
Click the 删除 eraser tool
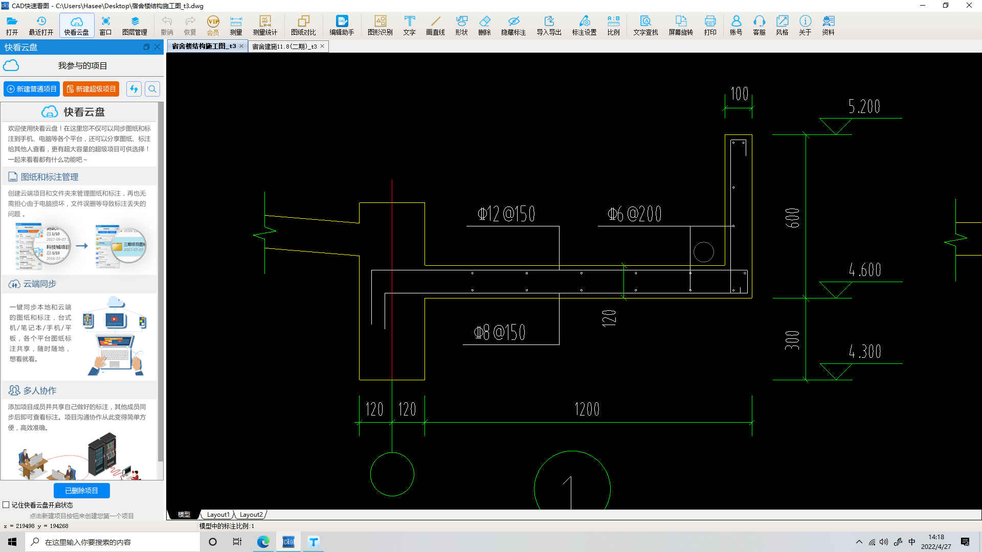[484, 25]
